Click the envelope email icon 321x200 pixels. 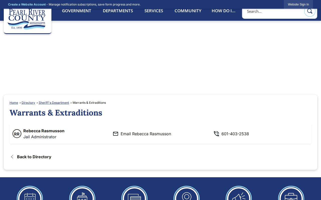(116, 134)
